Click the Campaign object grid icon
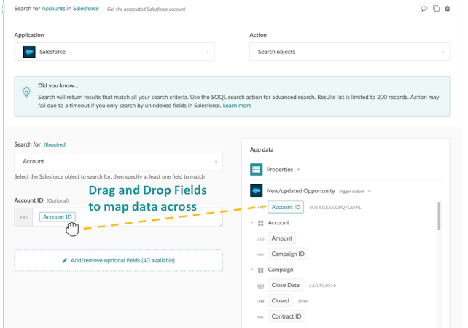Image resolution: width=468 pixels, height=328 pixels. 261,270
